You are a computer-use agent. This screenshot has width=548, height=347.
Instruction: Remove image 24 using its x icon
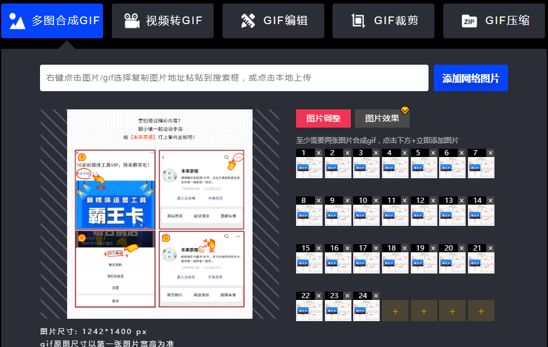(x=376, y=295)
